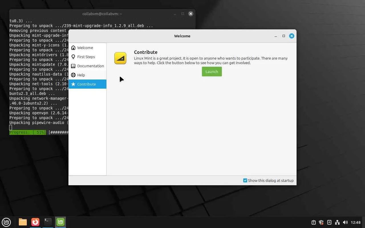Close the collabvm terminal window
Screen dimensions: 365x228
pos(191,14)
